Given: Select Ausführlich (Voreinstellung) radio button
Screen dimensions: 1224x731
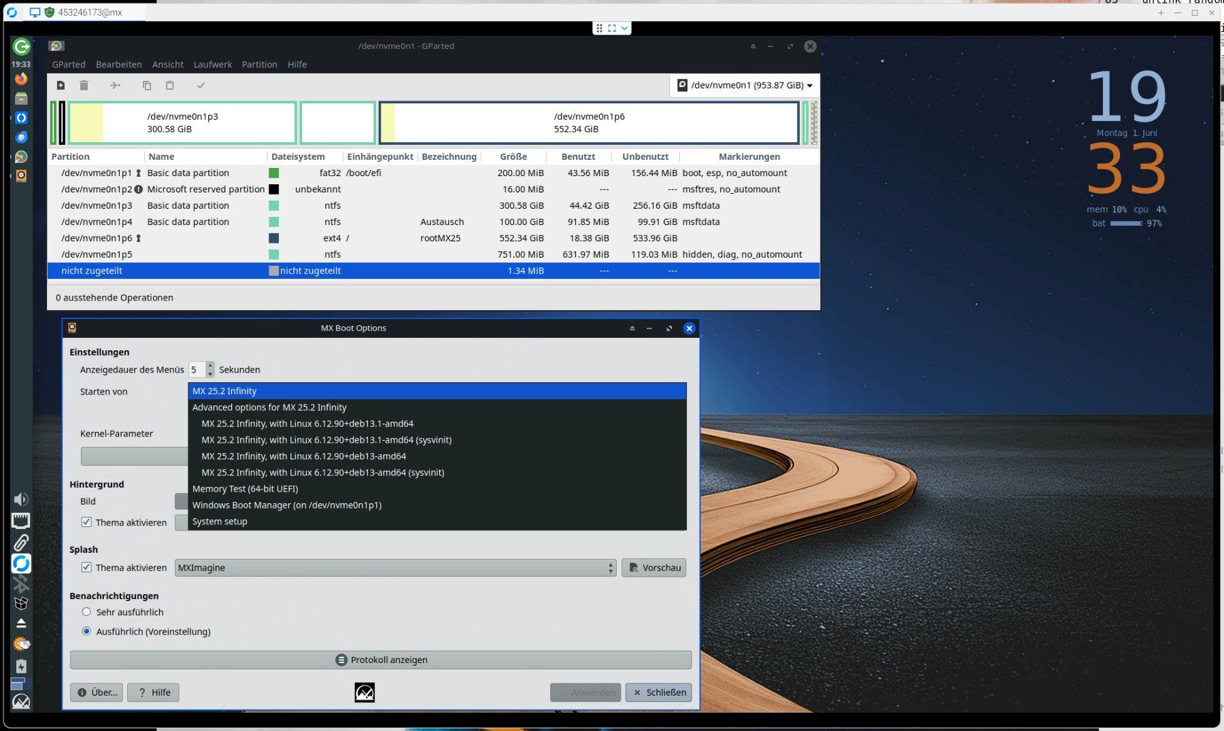Looking at the screenshot, I should [x=86, y=631].
